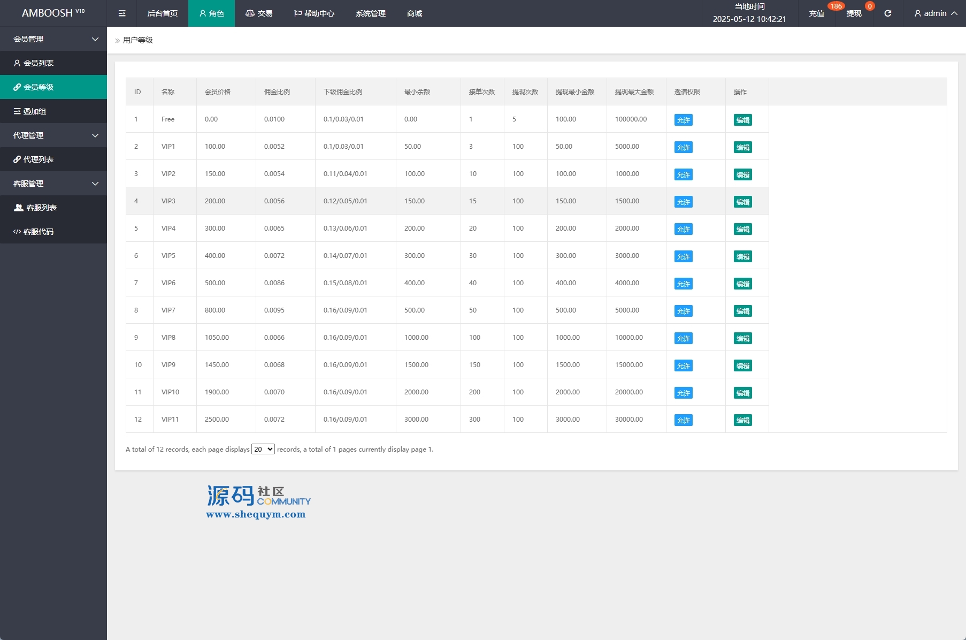Open 代理列表 agent list in sidebar
Viewport: 966px width, 640px height.
click(x=39, y=159)
